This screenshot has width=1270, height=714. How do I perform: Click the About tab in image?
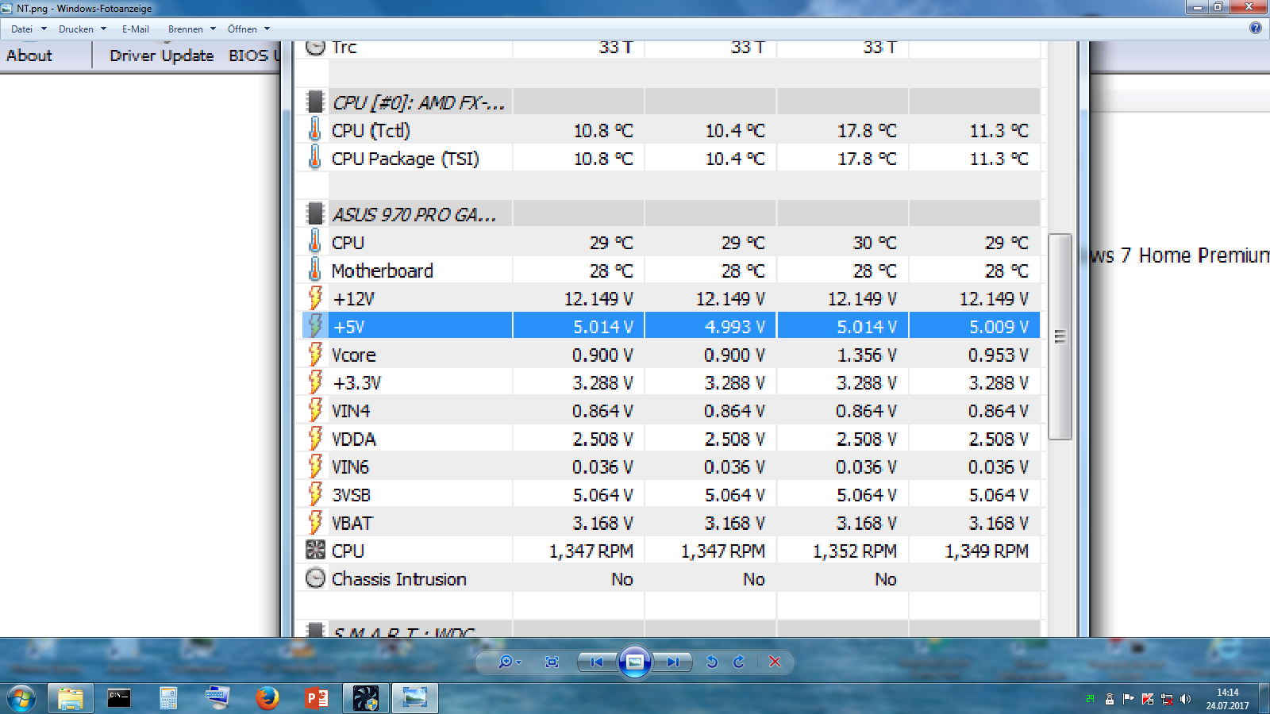pos(29,56)
